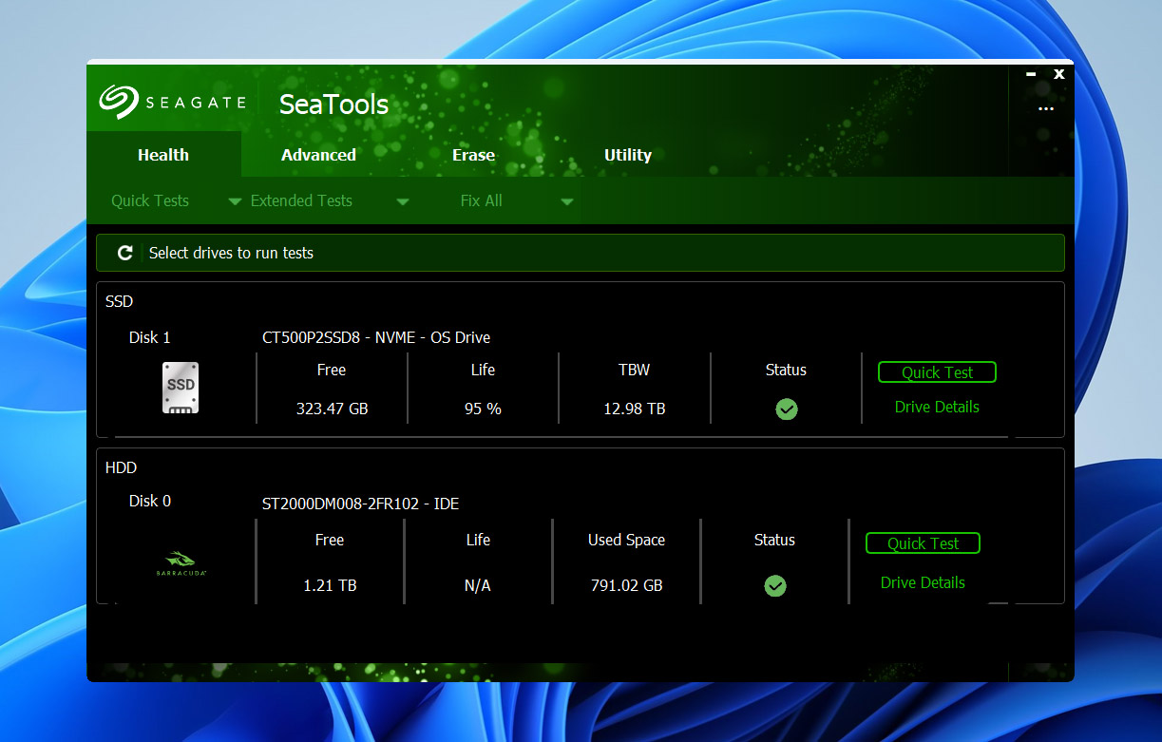
Task: Select the SSD drive icon for Disk 1
Action: click(x=181, y=388)
